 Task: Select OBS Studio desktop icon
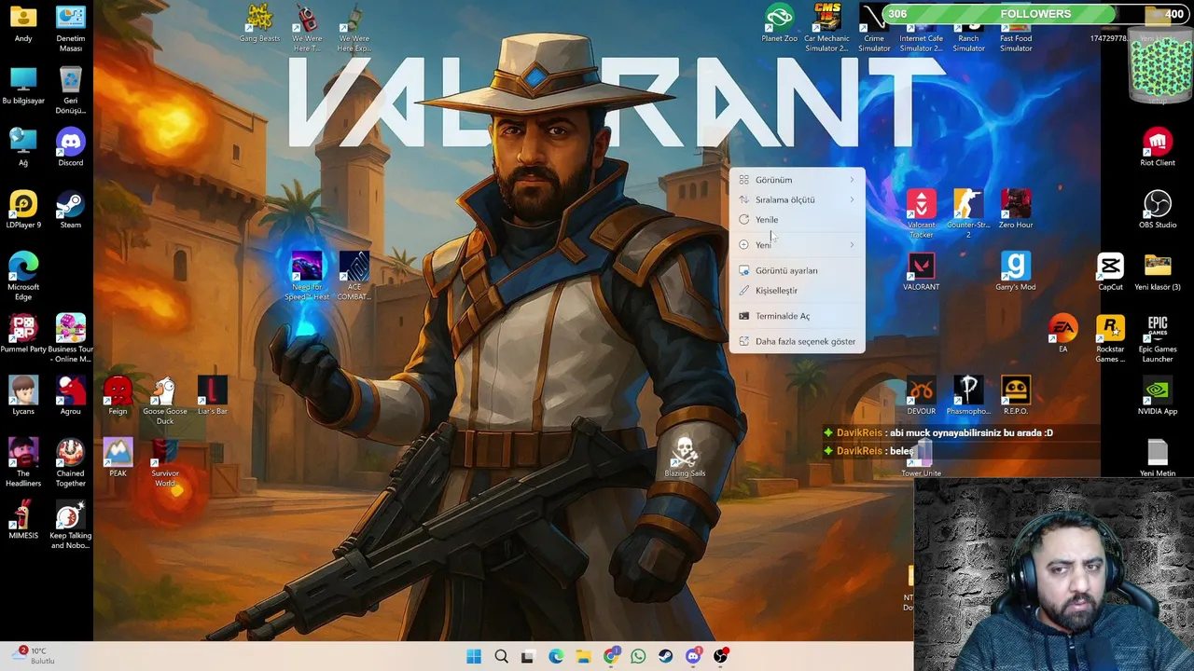point(1158,211)
